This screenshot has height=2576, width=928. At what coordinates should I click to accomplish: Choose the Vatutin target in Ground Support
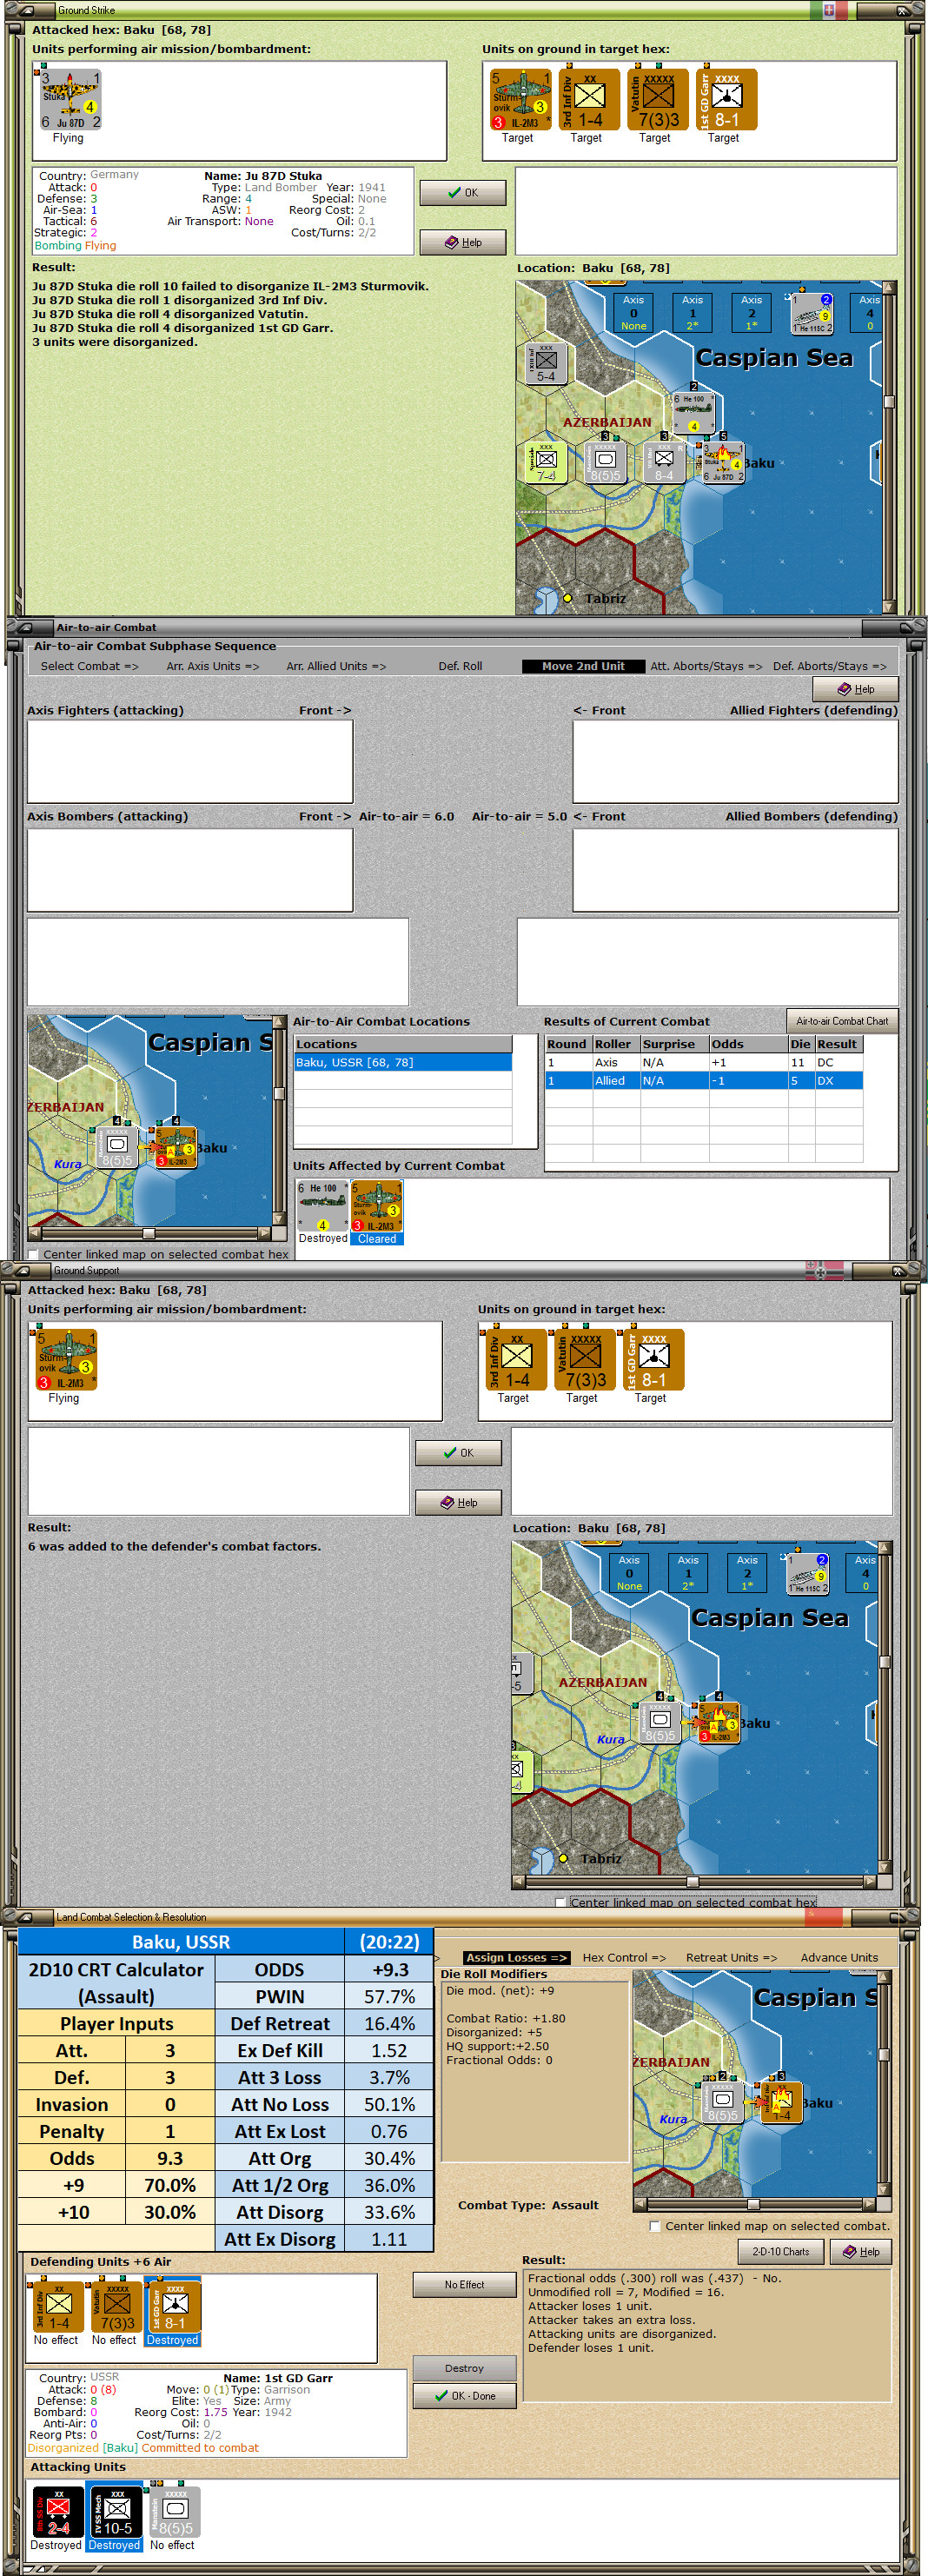(585, 1360)
